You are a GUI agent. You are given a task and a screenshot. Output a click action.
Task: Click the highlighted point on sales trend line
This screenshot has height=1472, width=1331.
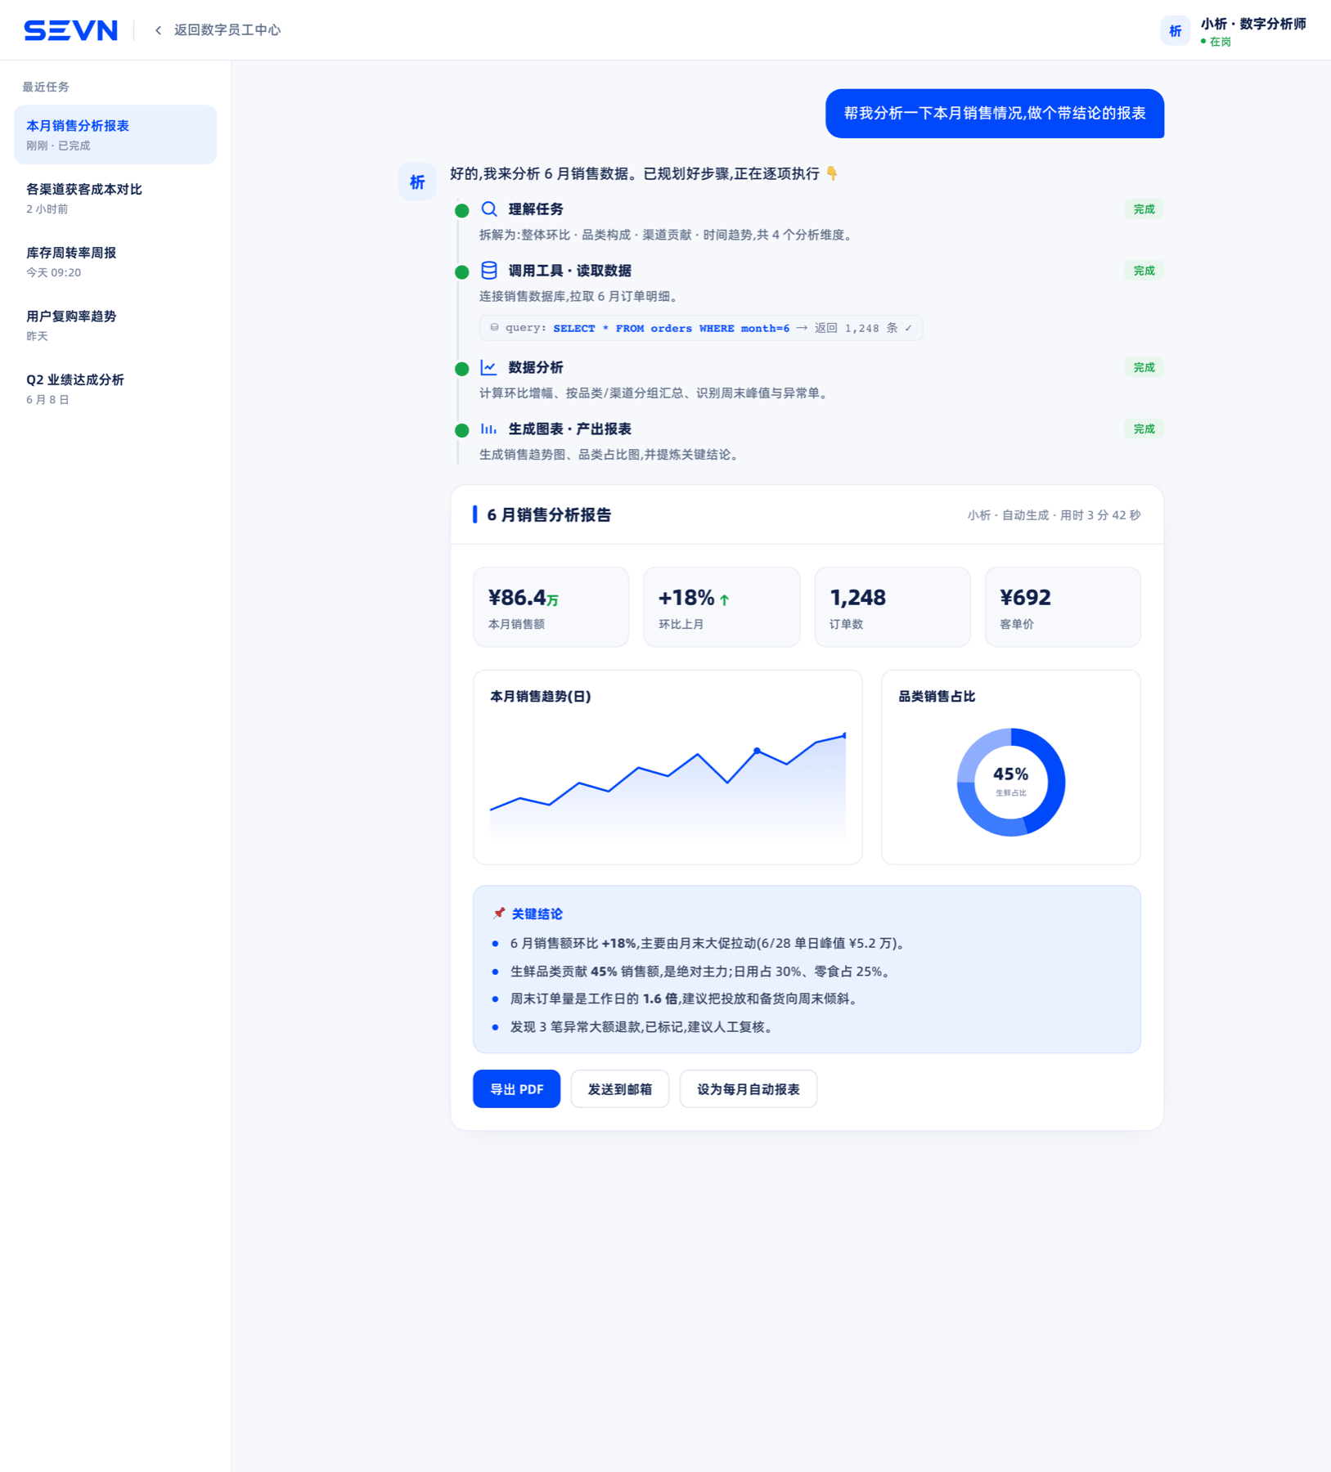[757, 750]
